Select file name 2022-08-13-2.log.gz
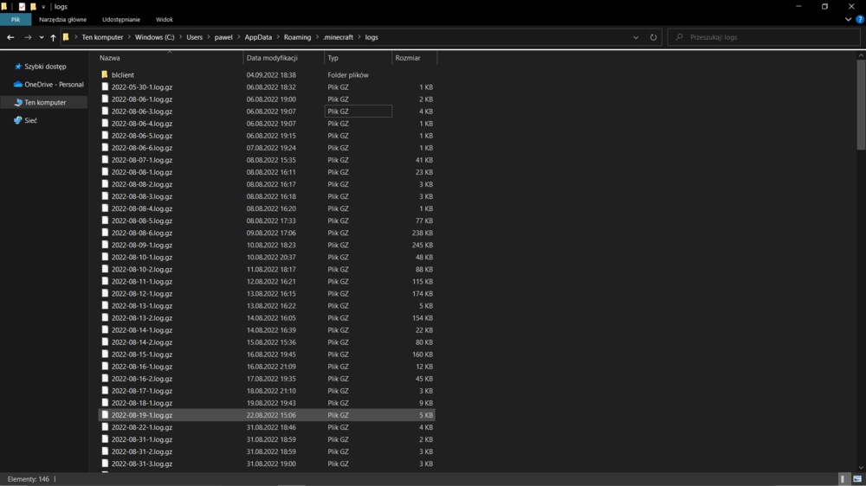Viewport: 866px width, 486px height. 142,317
